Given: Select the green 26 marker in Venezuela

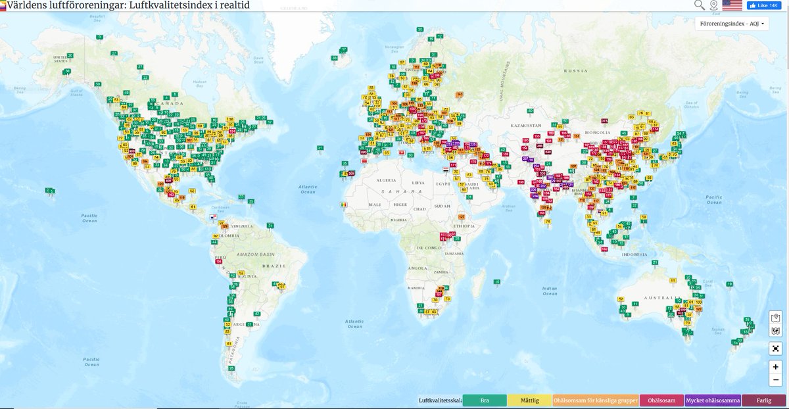Looking at the screenshot, I should coord(270,226).
